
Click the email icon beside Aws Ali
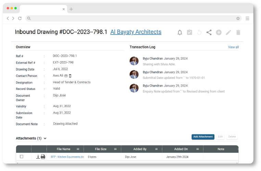point(66,76)
